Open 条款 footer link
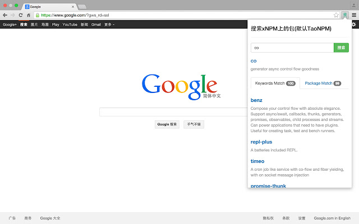Screen dimensions: 359x224 coord(286,218)
